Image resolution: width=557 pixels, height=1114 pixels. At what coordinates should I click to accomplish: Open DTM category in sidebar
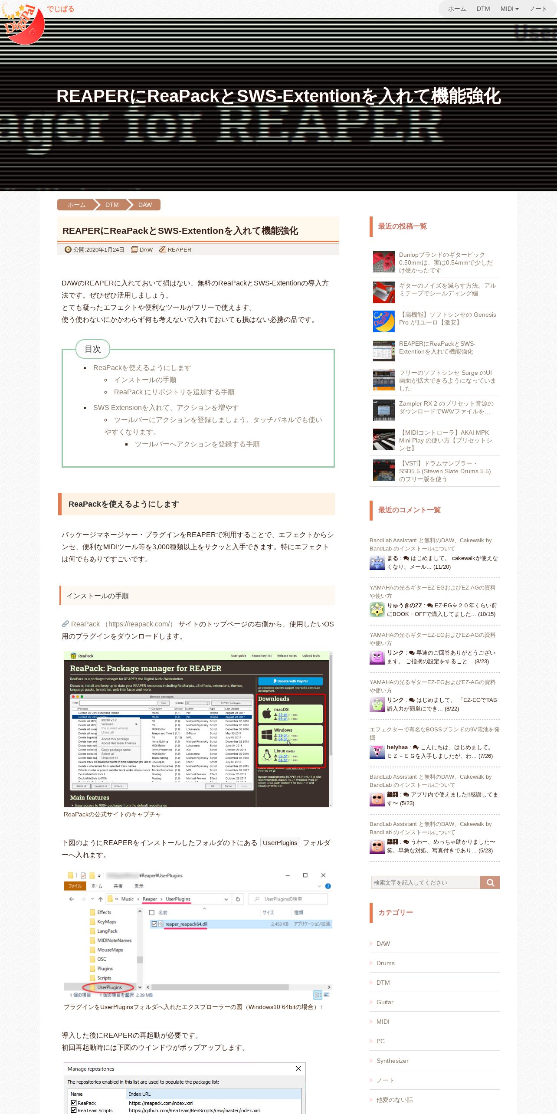[x=383, y=983]
